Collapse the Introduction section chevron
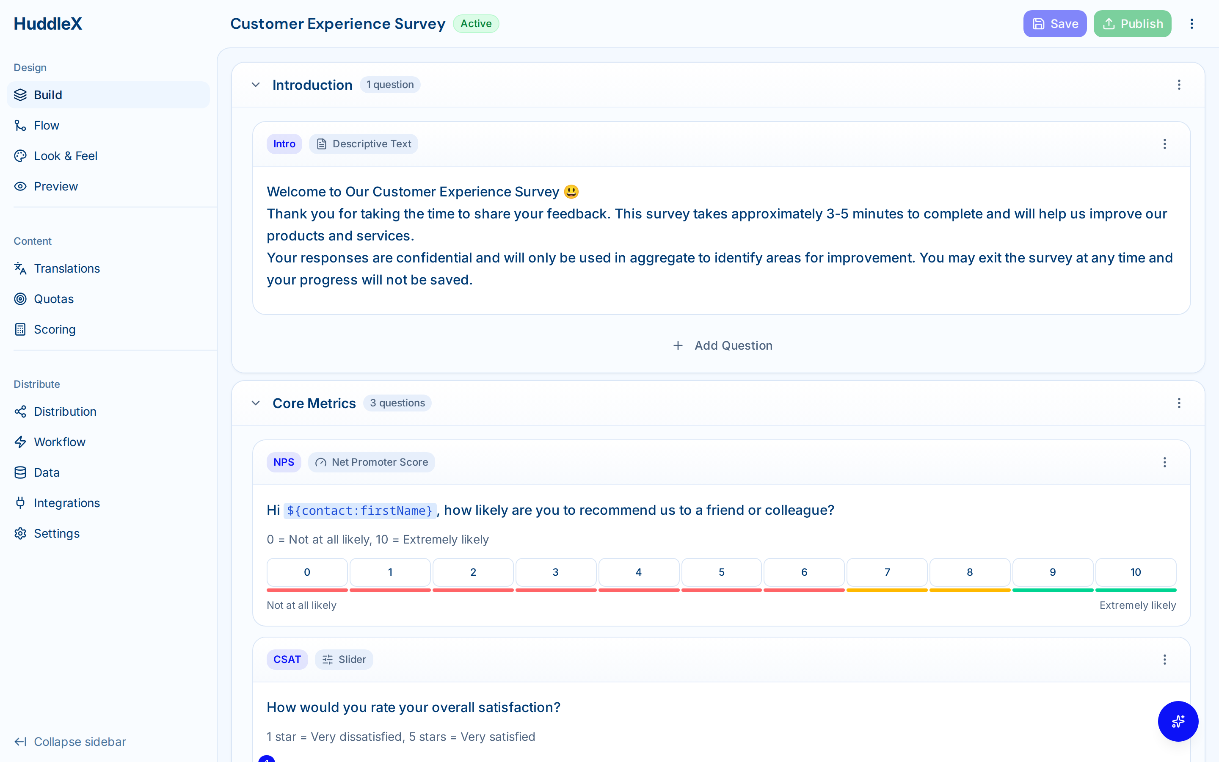 point(256,85)
